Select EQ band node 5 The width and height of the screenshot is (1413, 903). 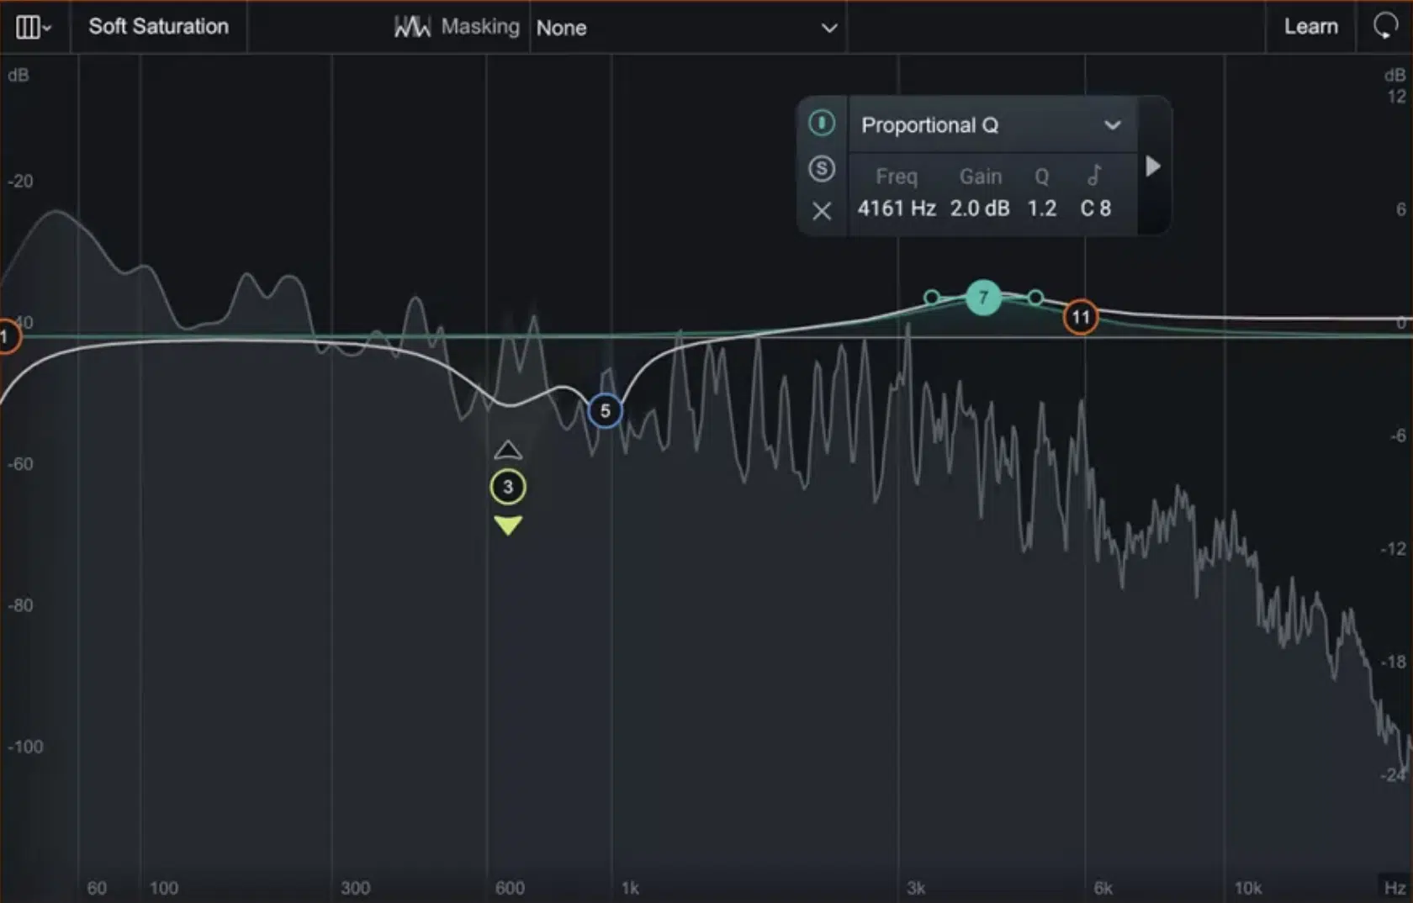(x=605, y=410)
